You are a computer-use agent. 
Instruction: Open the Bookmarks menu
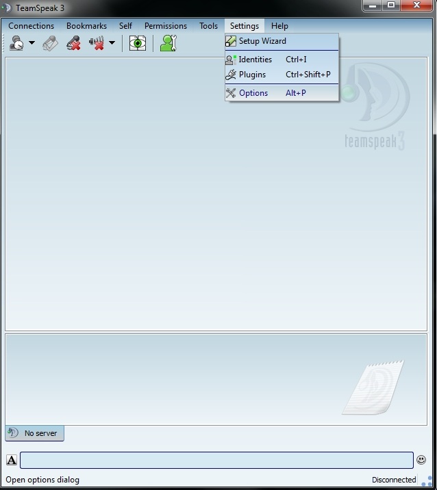pos(87,26)
